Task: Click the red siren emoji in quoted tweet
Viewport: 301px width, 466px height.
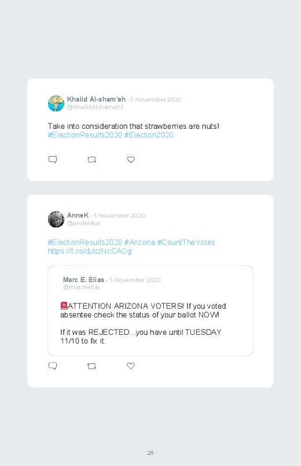Action: click(64, 306)
